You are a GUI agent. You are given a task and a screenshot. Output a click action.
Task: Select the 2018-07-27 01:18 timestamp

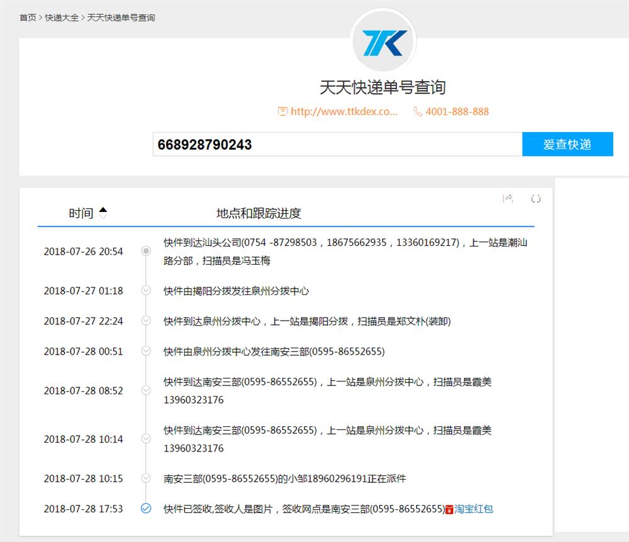coord(84,290)
